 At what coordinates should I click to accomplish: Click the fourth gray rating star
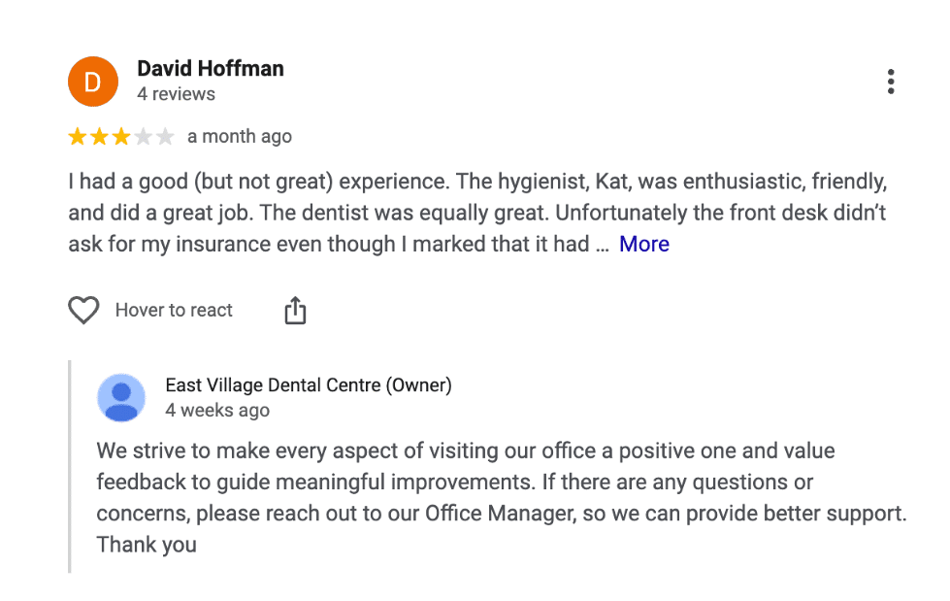(144, 137)
